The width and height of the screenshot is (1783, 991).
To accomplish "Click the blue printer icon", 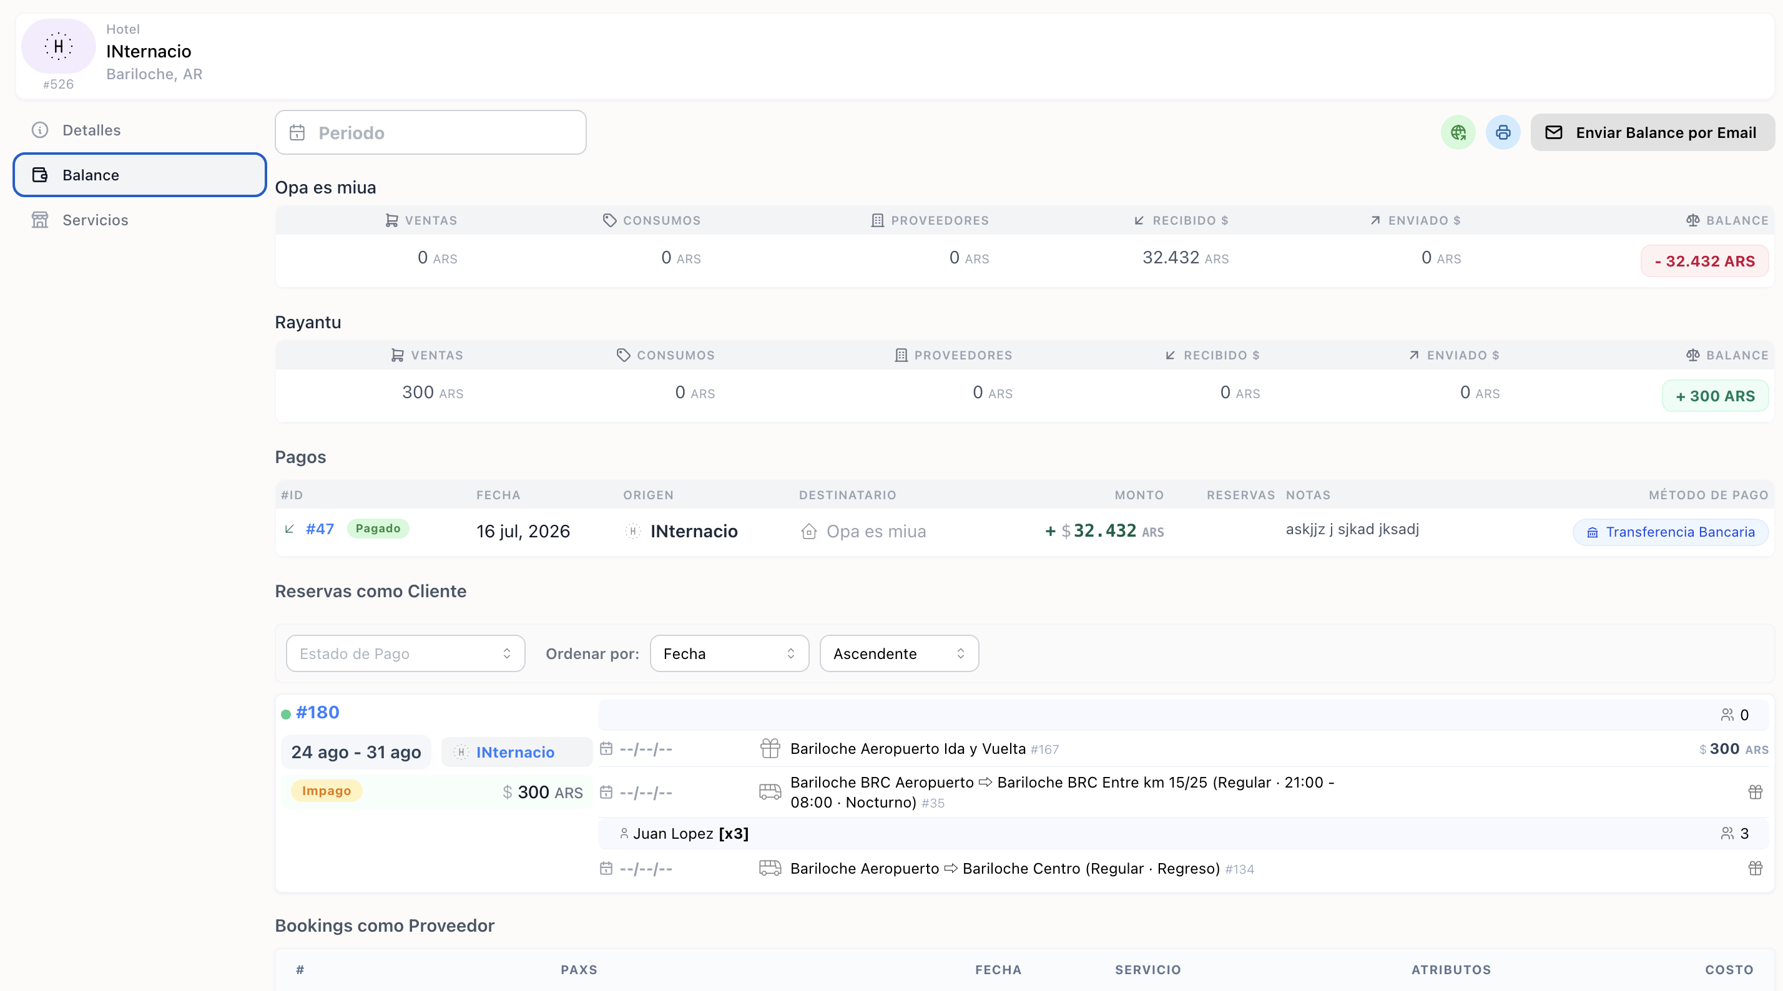I will click(x=1503, y=132).
